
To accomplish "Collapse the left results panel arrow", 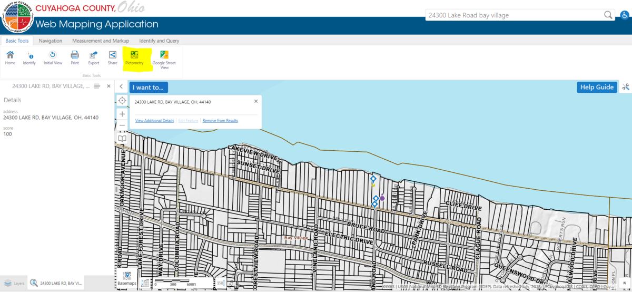I will (121, 87).
